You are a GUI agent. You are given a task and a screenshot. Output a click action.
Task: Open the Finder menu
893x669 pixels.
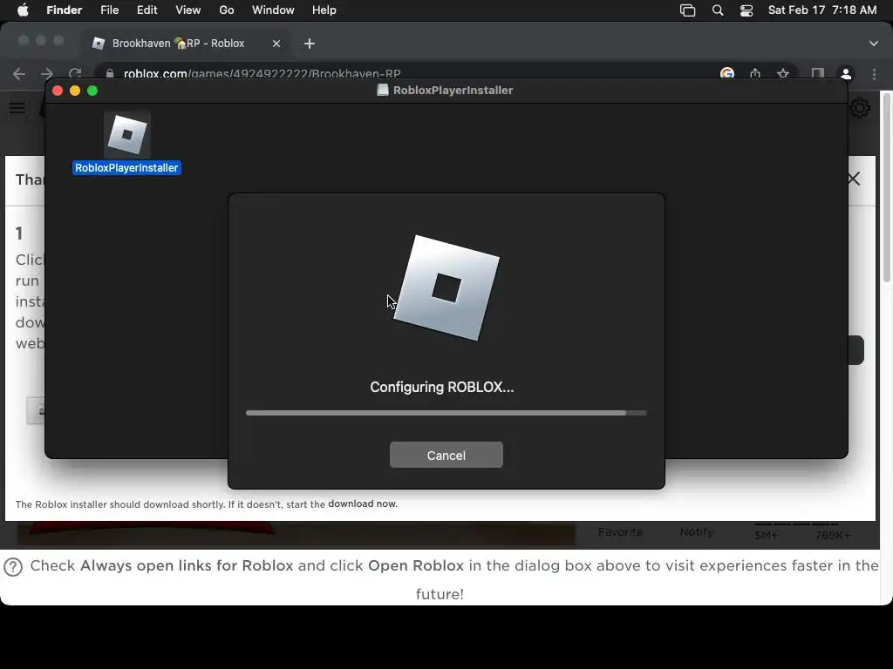tap(64, 10)
